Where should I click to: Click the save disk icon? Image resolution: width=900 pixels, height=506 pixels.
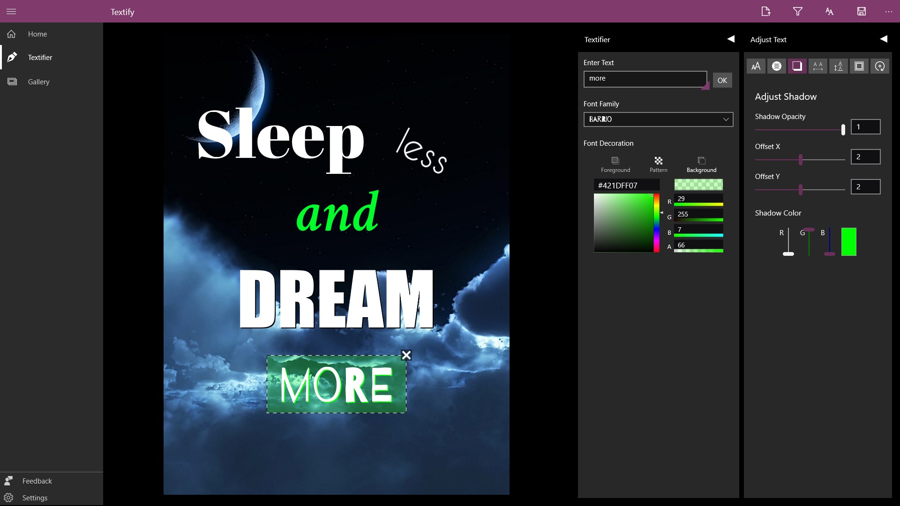[x=861, y=11]
